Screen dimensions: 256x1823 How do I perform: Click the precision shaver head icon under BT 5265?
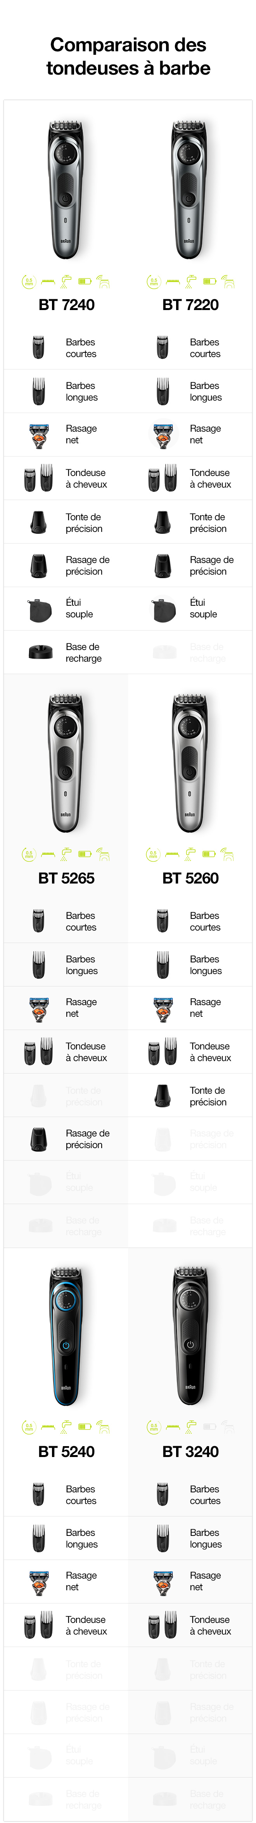[39, 1139]
